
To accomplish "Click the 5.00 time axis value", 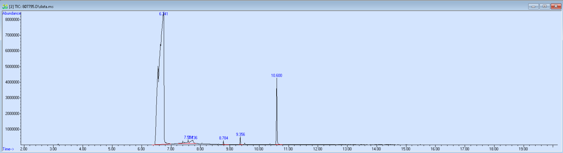I will (x=112, y=149).
